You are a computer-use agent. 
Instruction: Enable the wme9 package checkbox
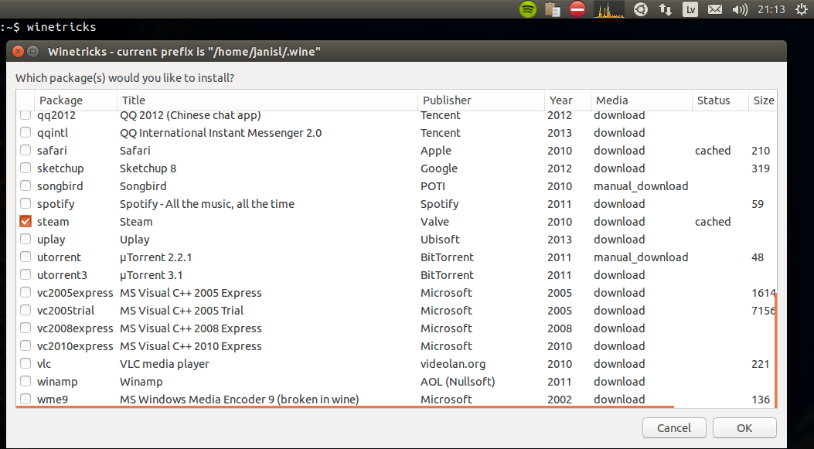pos(25,400)
